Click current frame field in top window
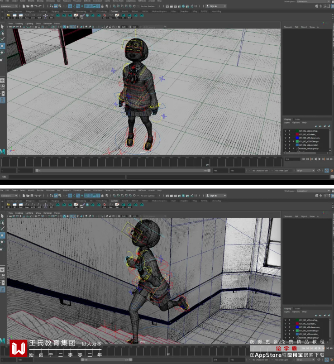The image size is (334, 364). (x=292, y=159)
